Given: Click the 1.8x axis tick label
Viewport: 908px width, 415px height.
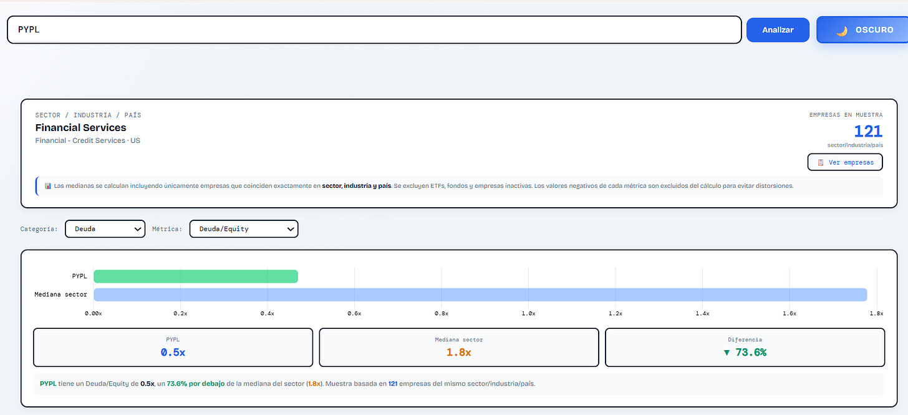Looking at the screenshot, I should [876, 313].
